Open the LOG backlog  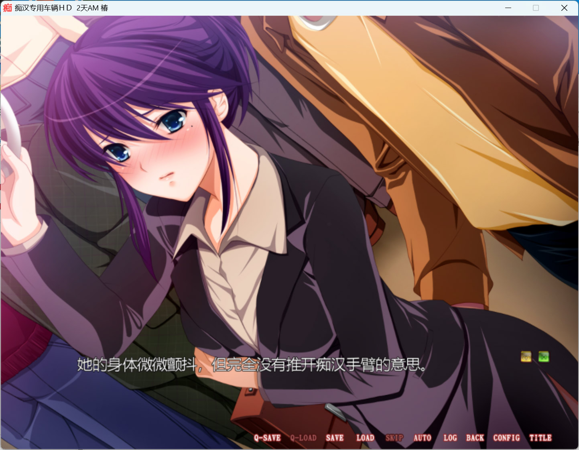(450, 438)
